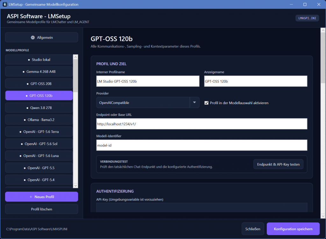Maximize the LMSetup window
Image resolution: width=326 pixels, height=239 pixels.
point(305,4)
